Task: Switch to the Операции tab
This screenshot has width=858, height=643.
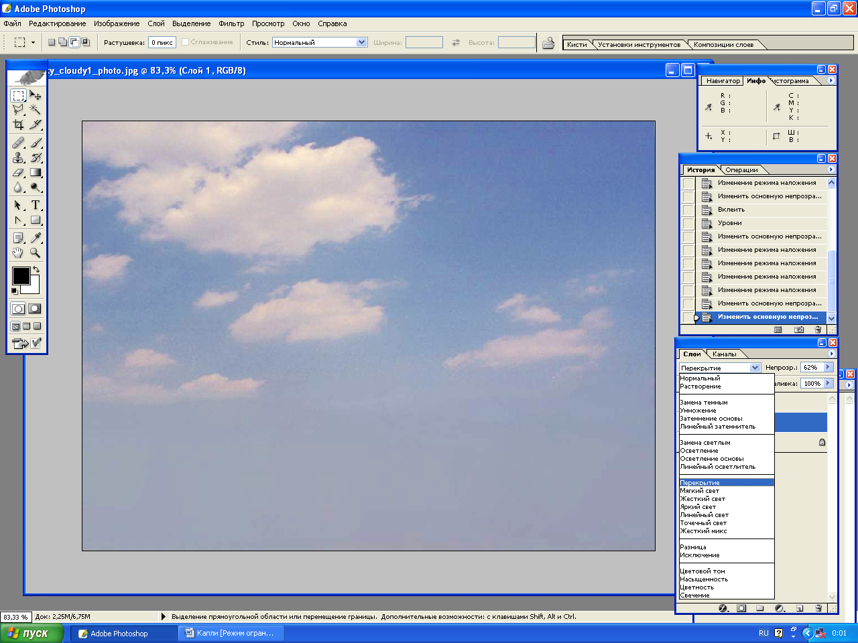Action: pos(741,170)
